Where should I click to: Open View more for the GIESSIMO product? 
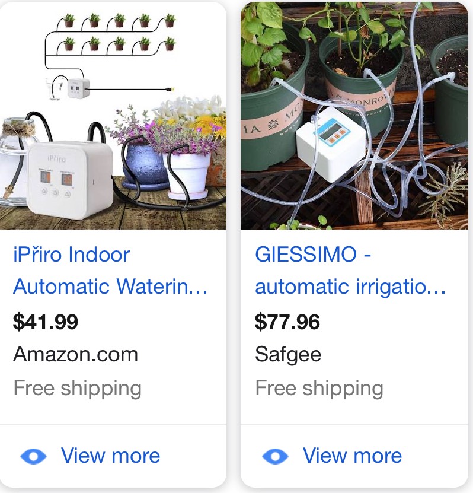(x=352, y=455)
